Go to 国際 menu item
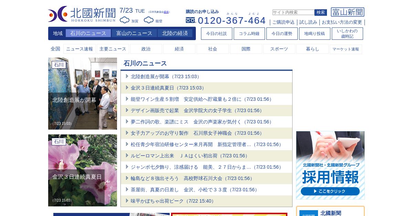Image resolution: width=413 pixels, height=216 pixels. pos(246,49)
